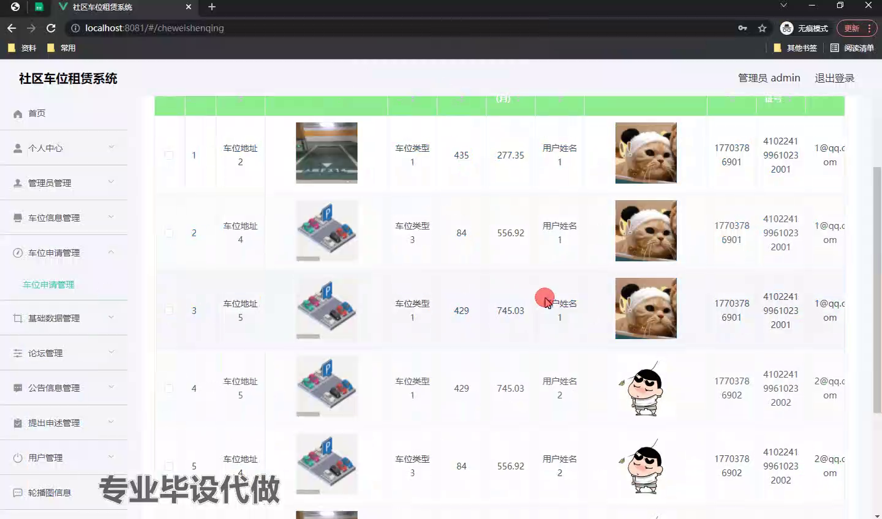Open the 阅读清单 reading list

point(852,48)
